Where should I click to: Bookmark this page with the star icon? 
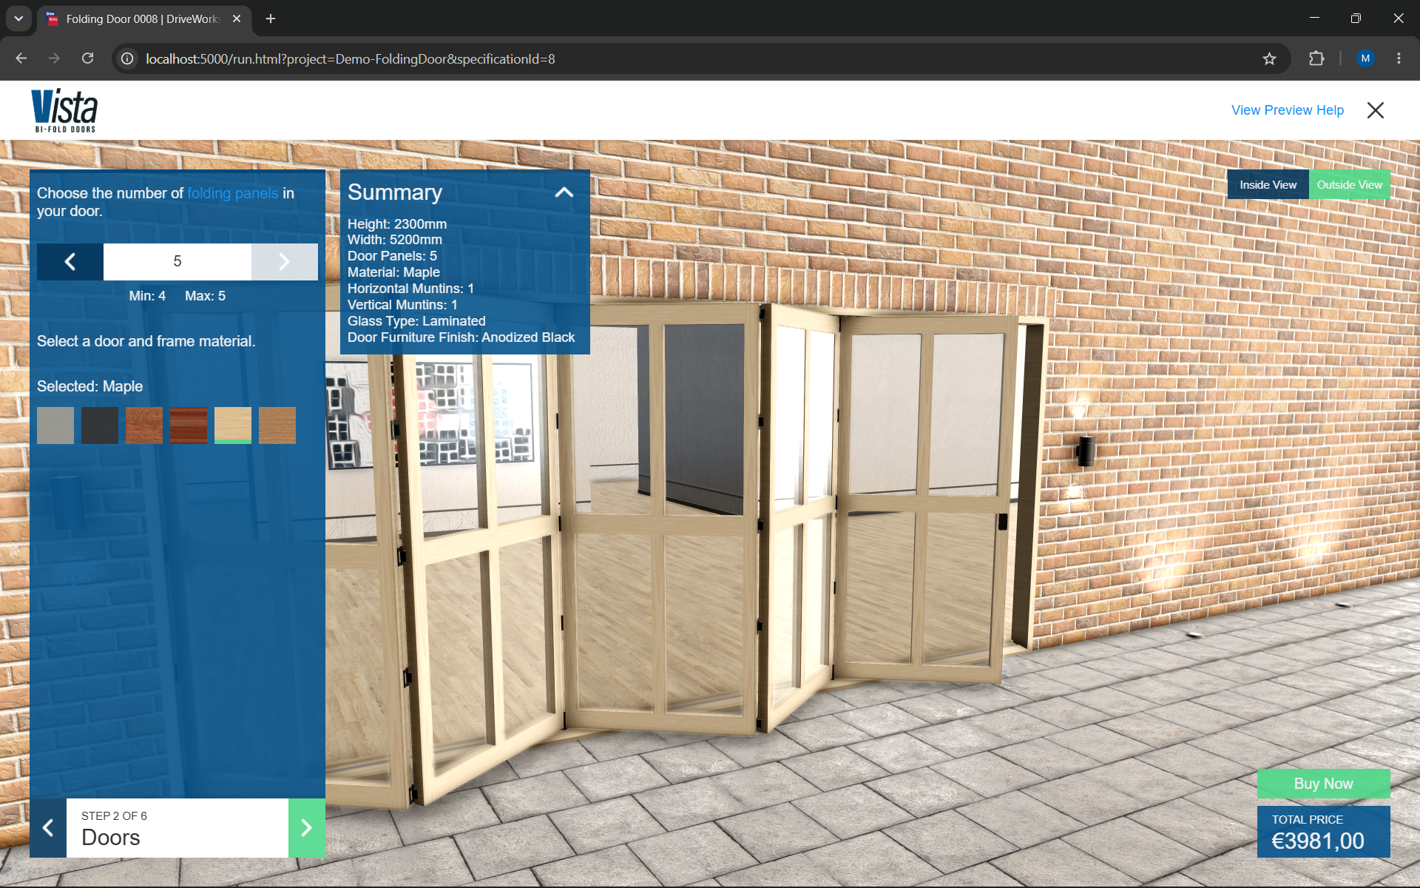coord(1269,58)
